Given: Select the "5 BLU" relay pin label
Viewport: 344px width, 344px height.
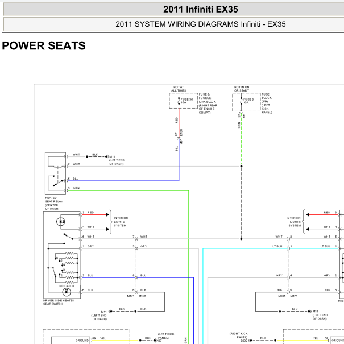Looking at the screenshot, I should tap(73, 179).
